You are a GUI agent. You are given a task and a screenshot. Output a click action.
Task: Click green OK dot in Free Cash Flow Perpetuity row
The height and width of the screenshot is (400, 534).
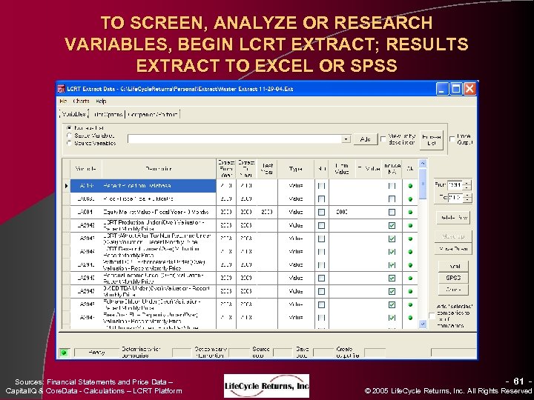(x=410, y=318)
